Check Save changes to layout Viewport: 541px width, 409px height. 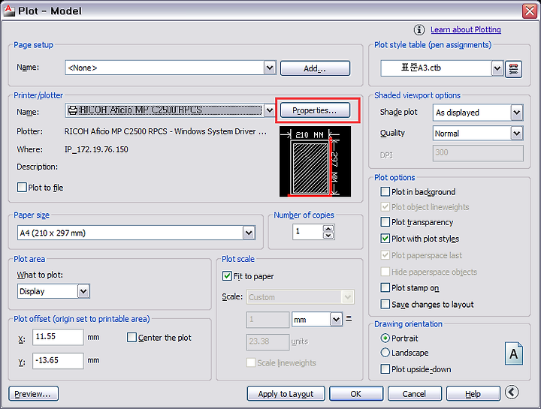[385, 304]
